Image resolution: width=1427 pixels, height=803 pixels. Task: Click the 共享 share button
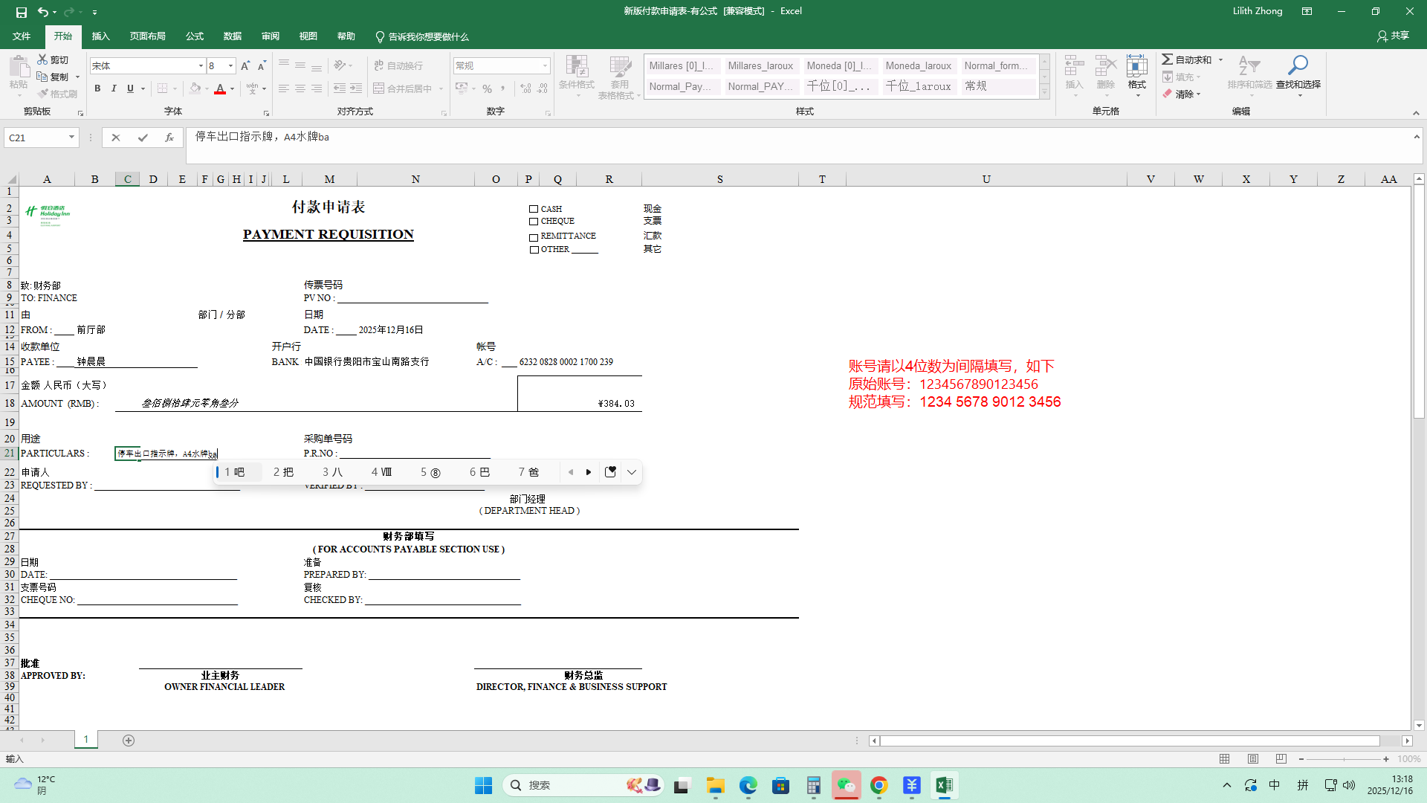pos(1393,36)
